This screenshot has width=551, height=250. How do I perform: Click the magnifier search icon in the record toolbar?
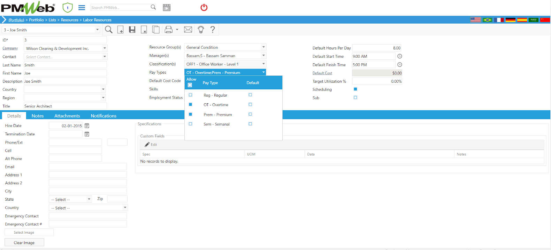(109, 30)
